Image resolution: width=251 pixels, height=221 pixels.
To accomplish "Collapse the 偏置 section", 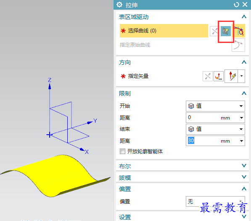I will click(x=244, y=189).
